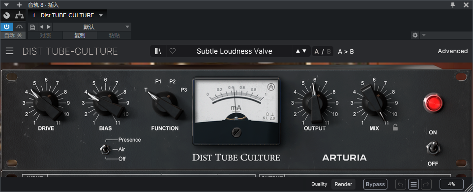The height and width of the screenshot is (192, 473).
Task: Load previous host preset with left triangle
Action: (42, 27)
